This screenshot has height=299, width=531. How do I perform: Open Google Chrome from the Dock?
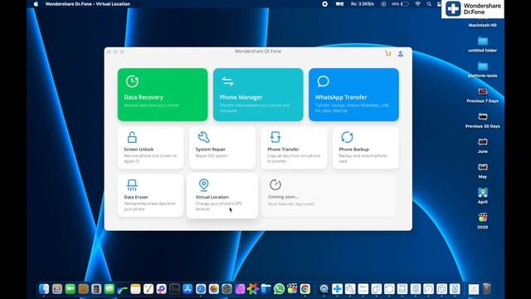coord(305,289)
